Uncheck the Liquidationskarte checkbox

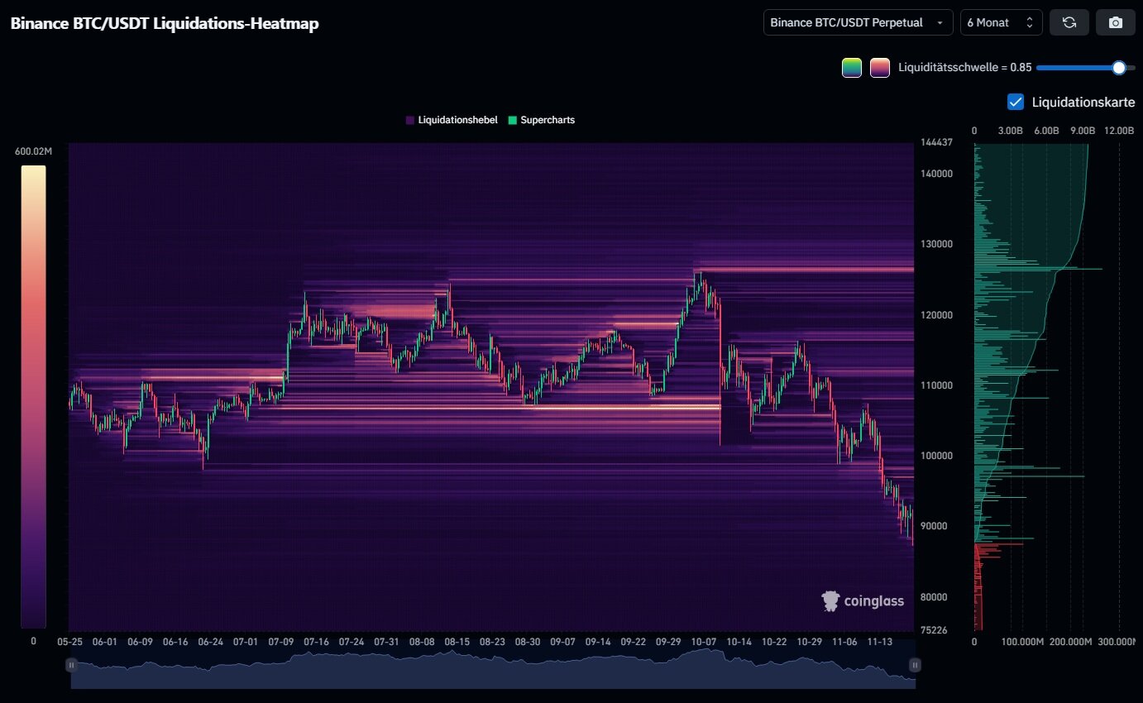click(1016, 102)
